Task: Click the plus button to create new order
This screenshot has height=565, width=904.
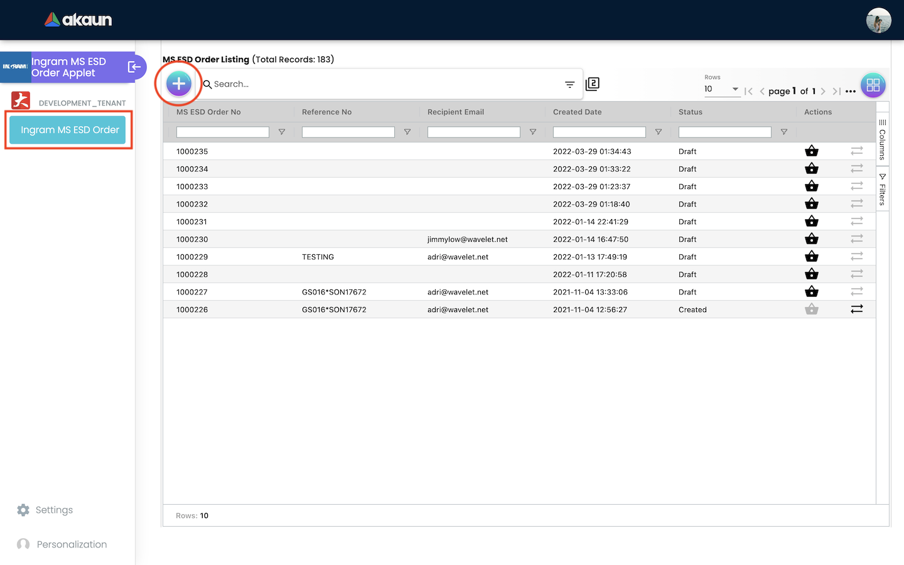Action: tap(179, 83)
